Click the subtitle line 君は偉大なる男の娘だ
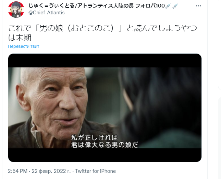 [x=105, y=145]
